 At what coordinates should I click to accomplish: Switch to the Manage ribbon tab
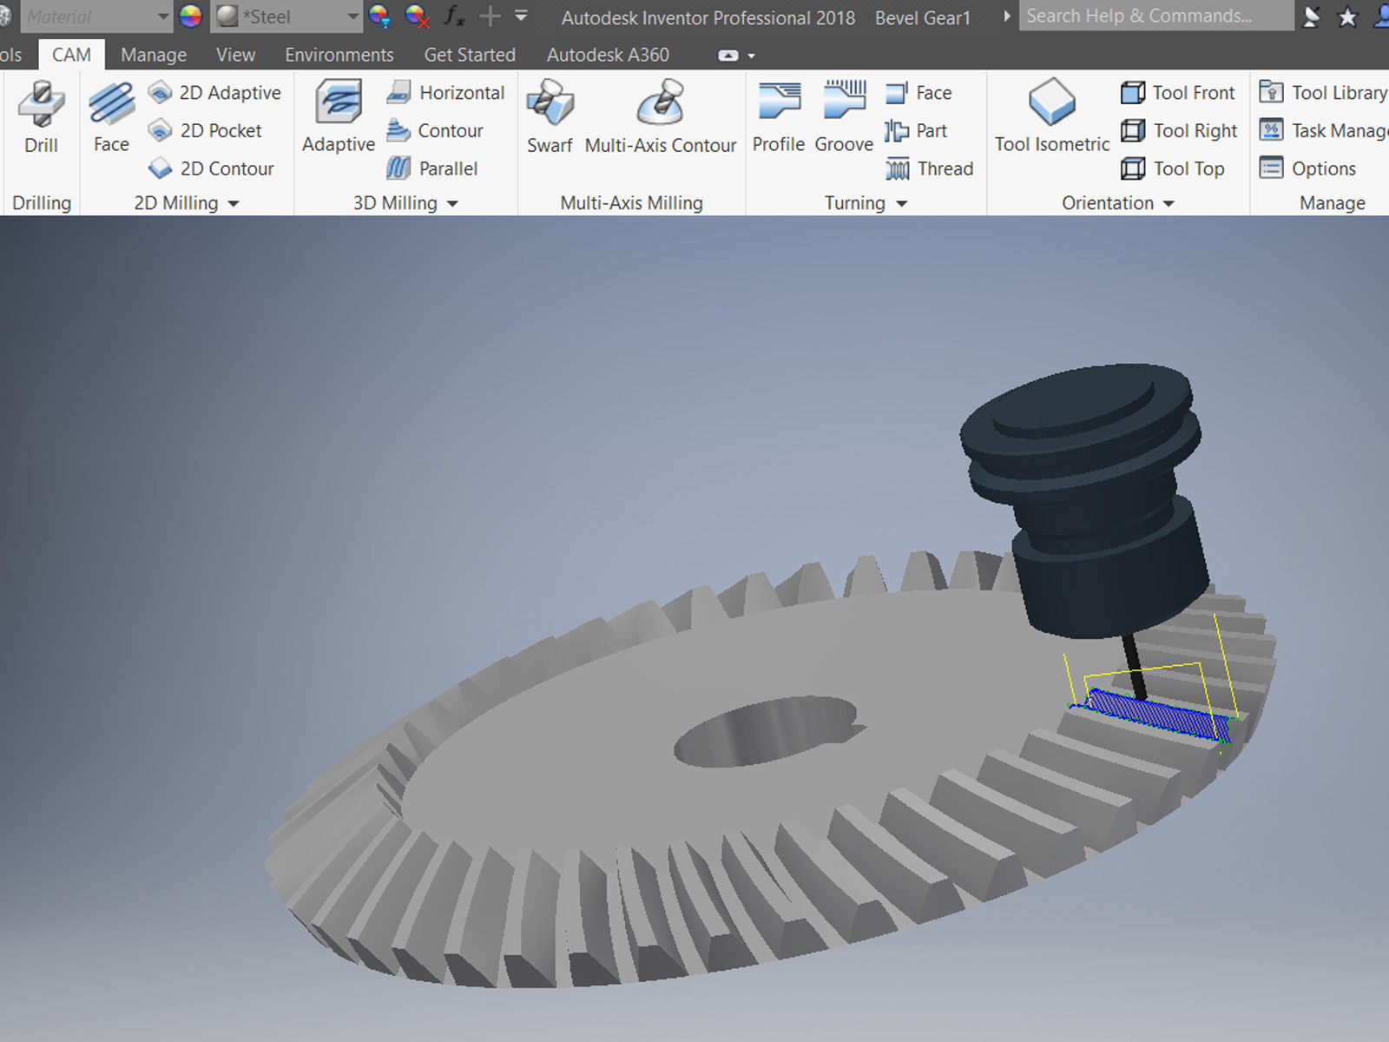154,55
